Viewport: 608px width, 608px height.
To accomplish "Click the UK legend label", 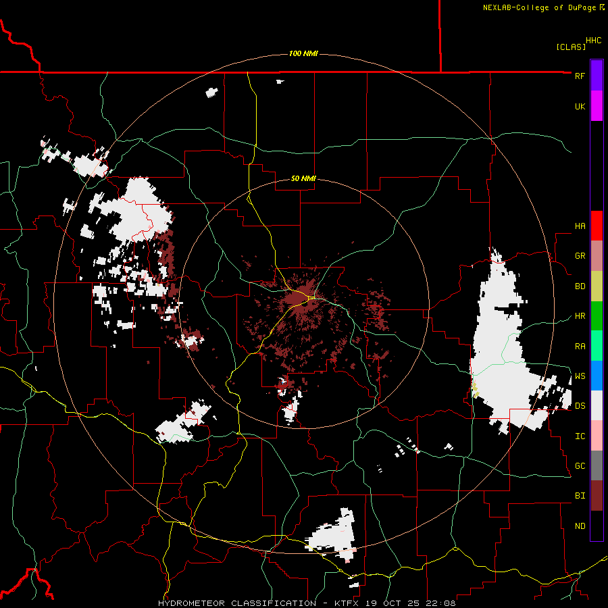I will (x=580, y=106).
